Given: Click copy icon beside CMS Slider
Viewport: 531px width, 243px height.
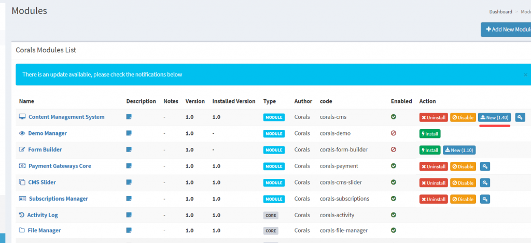Looking at the screenshot, I should pyautogui.click(x=22, y=182).
